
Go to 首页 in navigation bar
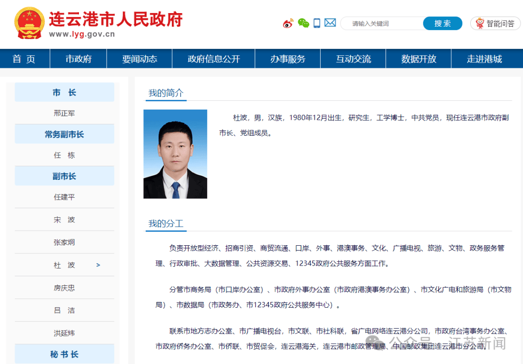tap(25, 59)
